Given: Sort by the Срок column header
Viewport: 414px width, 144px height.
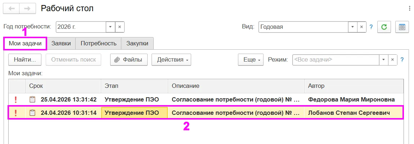Looking at the screenshot, I should (63, 86).
